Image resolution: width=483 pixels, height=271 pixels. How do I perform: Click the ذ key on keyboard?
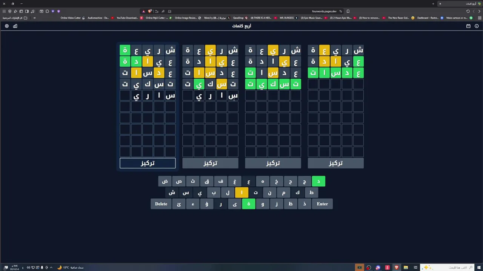pos(305,204)
